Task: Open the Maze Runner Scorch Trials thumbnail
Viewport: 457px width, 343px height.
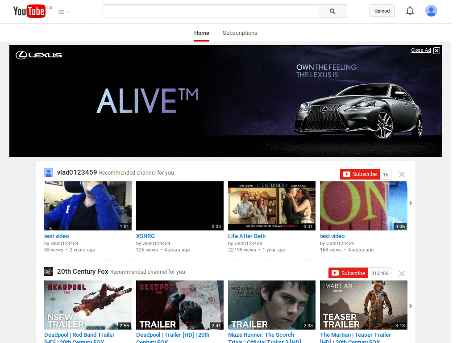Action: (272, 305)
